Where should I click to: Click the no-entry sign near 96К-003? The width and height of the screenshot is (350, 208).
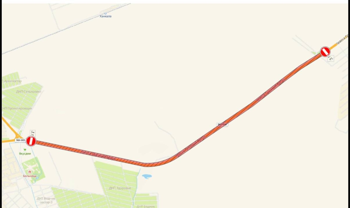[x=31, y=141]
